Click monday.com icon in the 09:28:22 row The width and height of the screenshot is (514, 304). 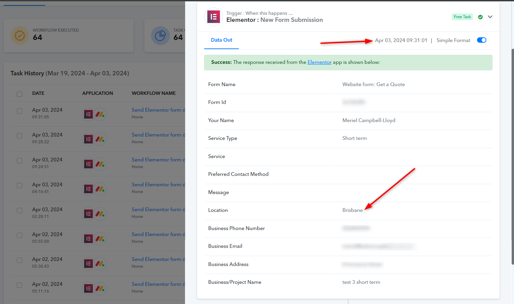click(x=100, y=139)
